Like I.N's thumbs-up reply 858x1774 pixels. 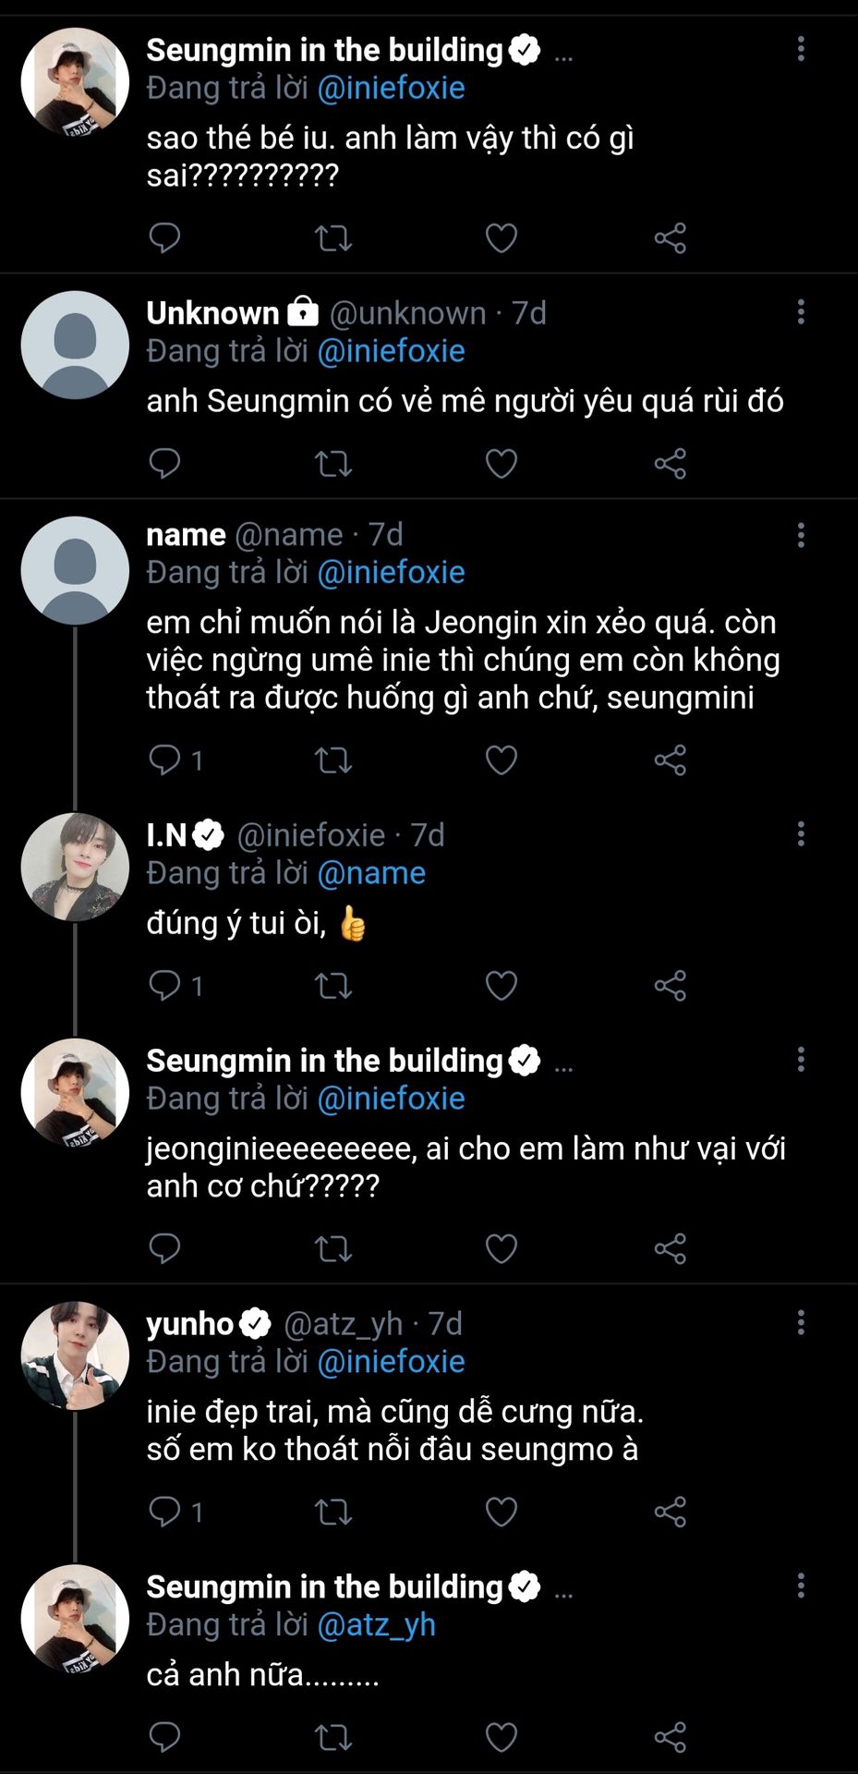pos(501,986)
